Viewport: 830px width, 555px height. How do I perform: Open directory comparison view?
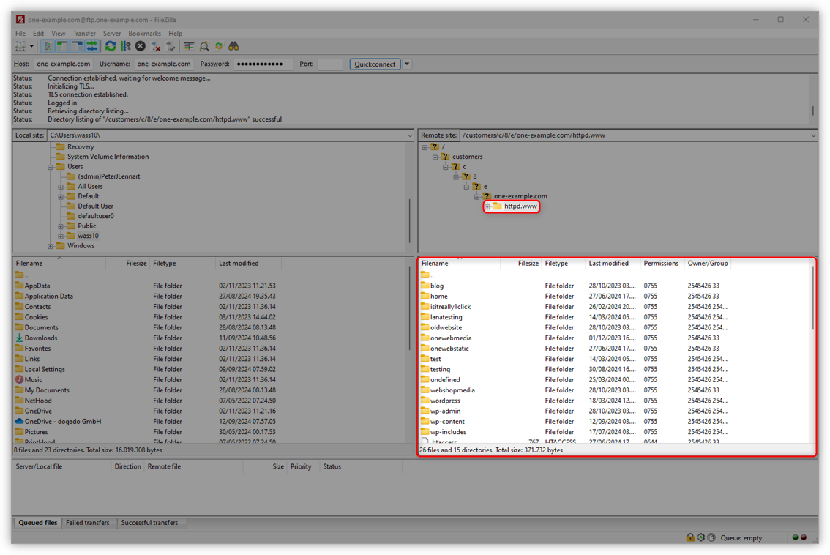[x=205, y=45]
